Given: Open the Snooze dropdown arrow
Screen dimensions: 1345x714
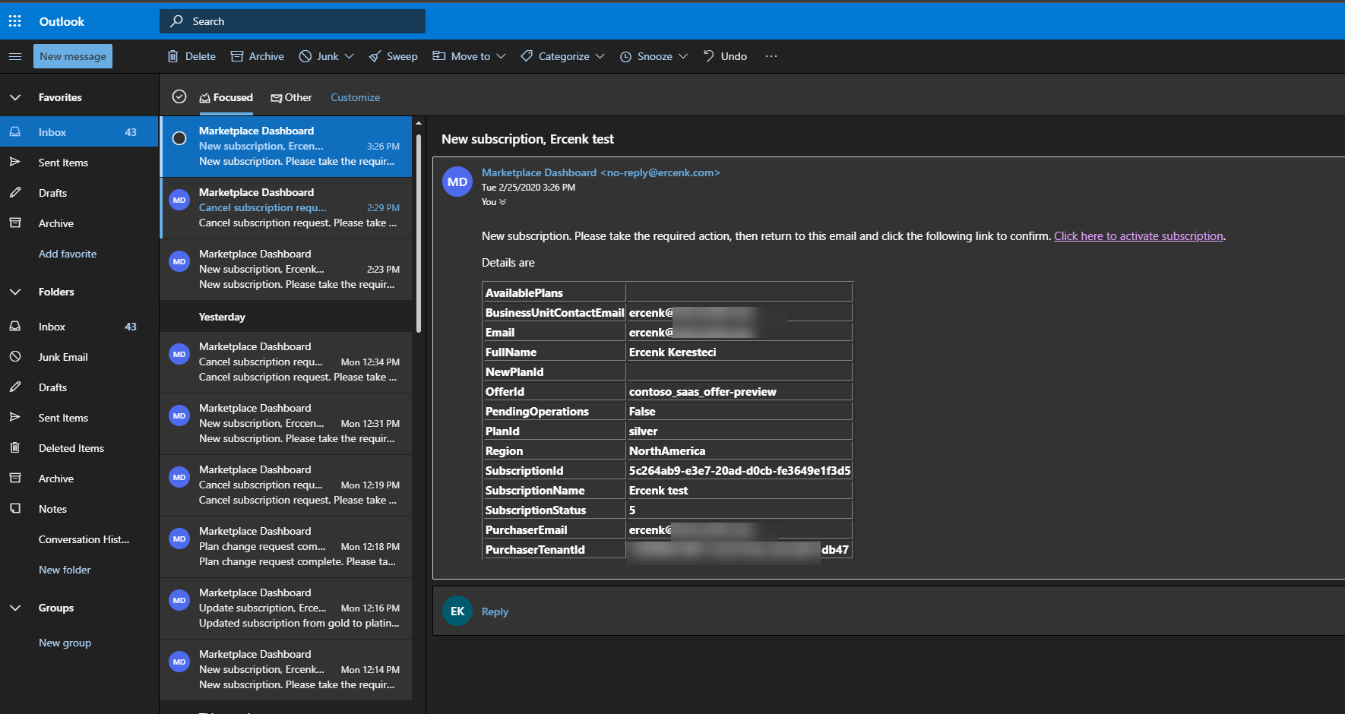Looking at the screenshot, I should coord(683,56).
